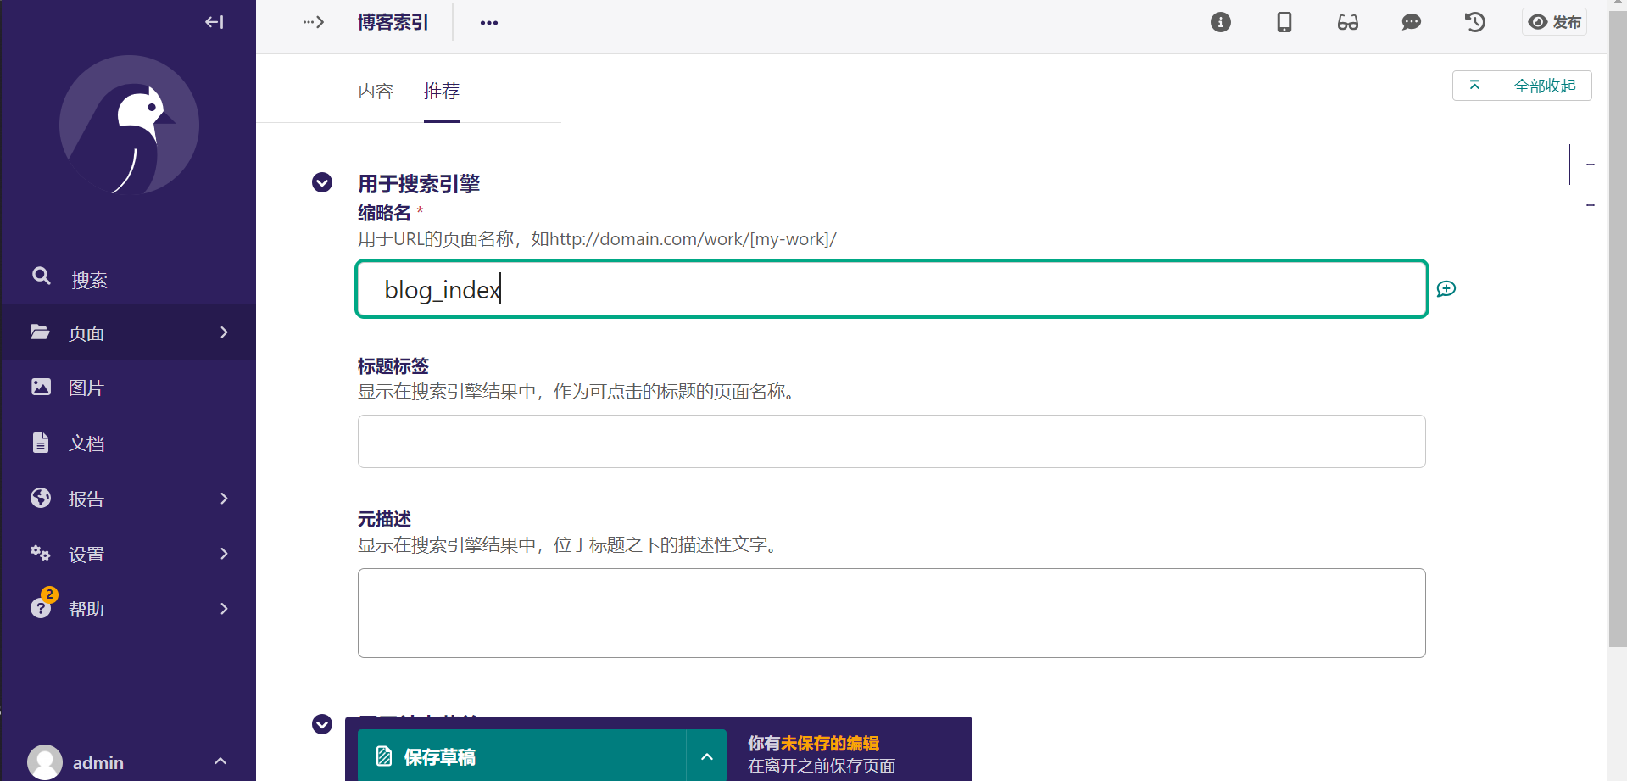Collapse the second section toggle near the footer
1627x781 pixels.
(322, 724)
